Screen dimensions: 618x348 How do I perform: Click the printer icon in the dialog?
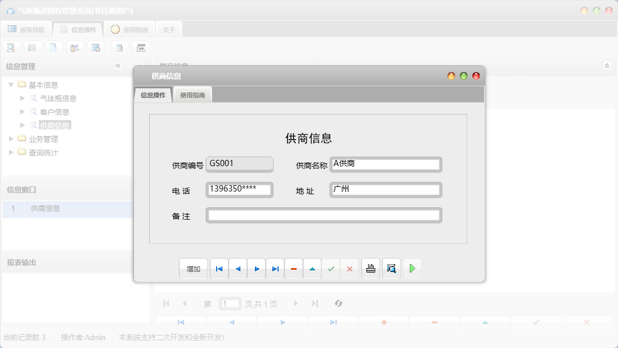pos(370,269)
